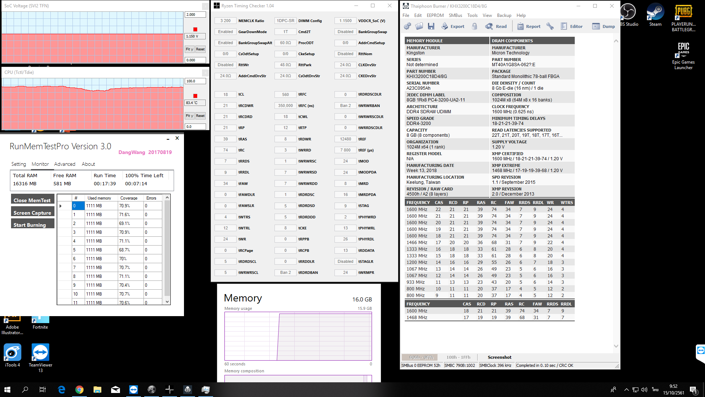
Task: Click the 2.000 max value field on SoC Voltage
Action: [x=195, y=15]
